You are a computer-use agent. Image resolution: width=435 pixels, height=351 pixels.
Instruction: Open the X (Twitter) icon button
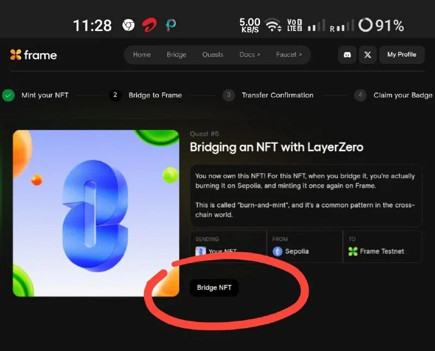point(368,55)
